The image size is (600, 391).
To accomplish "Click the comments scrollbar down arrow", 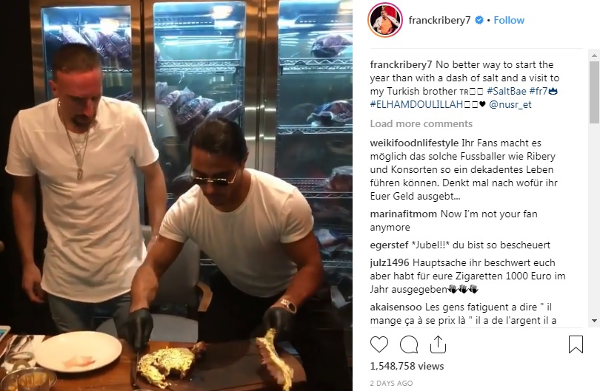I will [x=594, y=320].
